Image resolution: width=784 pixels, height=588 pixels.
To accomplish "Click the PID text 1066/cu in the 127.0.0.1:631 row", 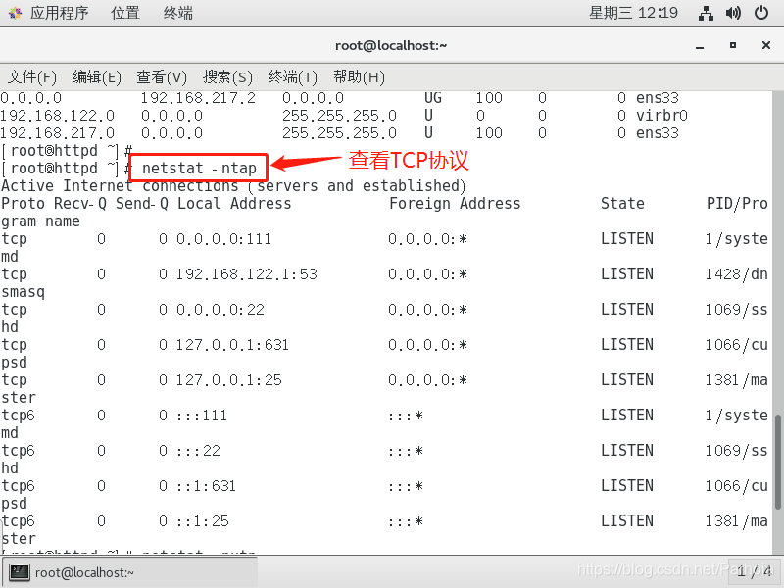I will coord(736,345).
